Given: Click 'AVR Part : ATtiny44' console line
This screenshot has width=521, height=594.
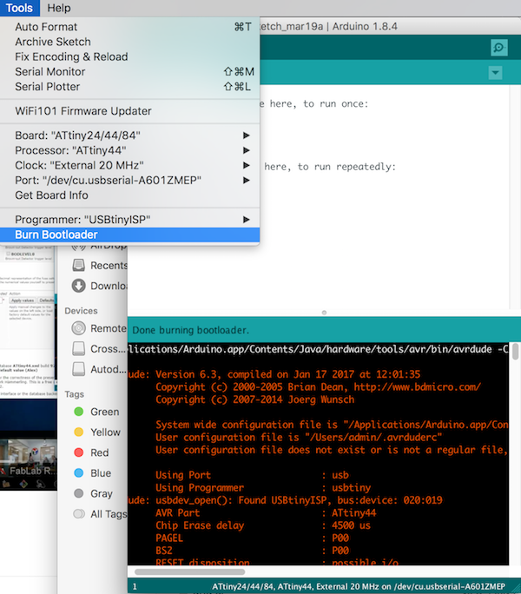Looking at the screenshot, I should tap(266, 513).
